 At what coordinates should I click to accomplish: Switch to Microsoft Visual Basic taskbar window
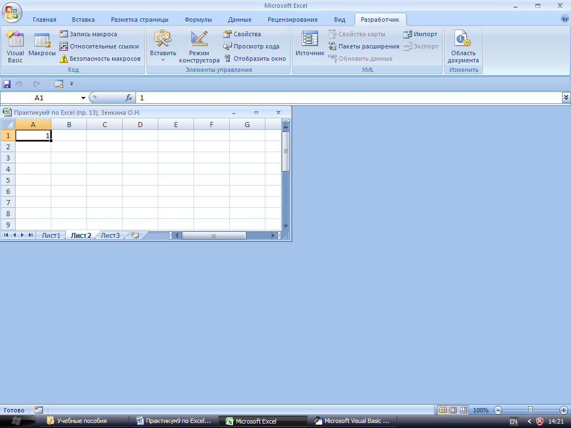(352, 421)
